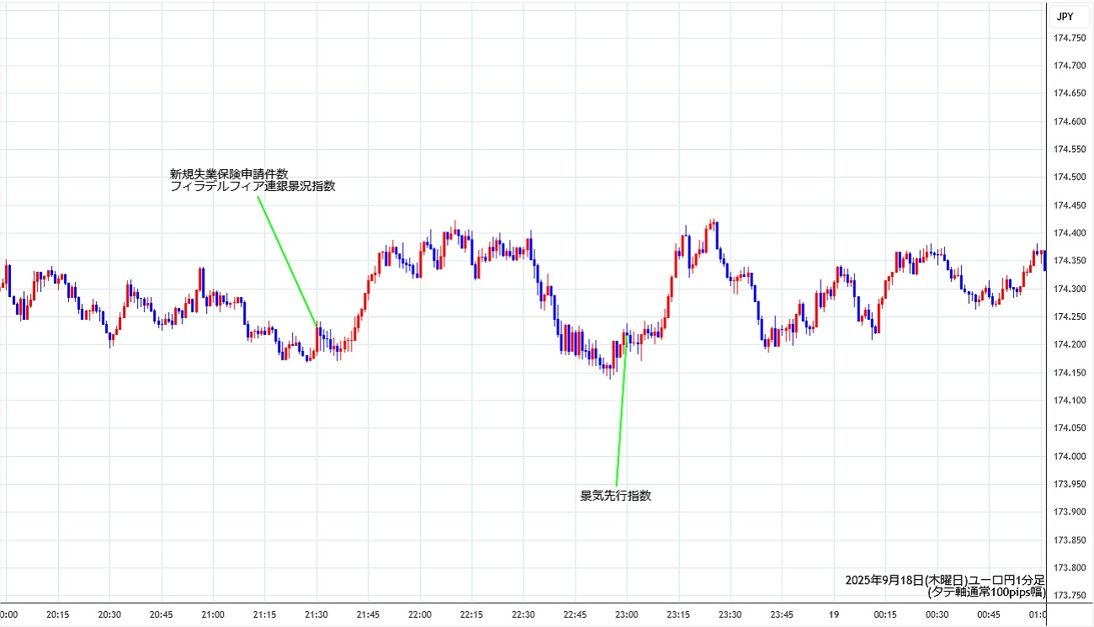
Task: Select the 174.700 price axis label
Action: (x=1070, y=66)
